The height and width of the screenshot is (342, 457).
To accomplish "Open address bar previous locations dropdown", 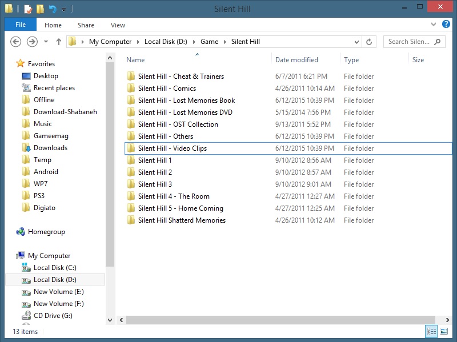I will tap(356, 42).
